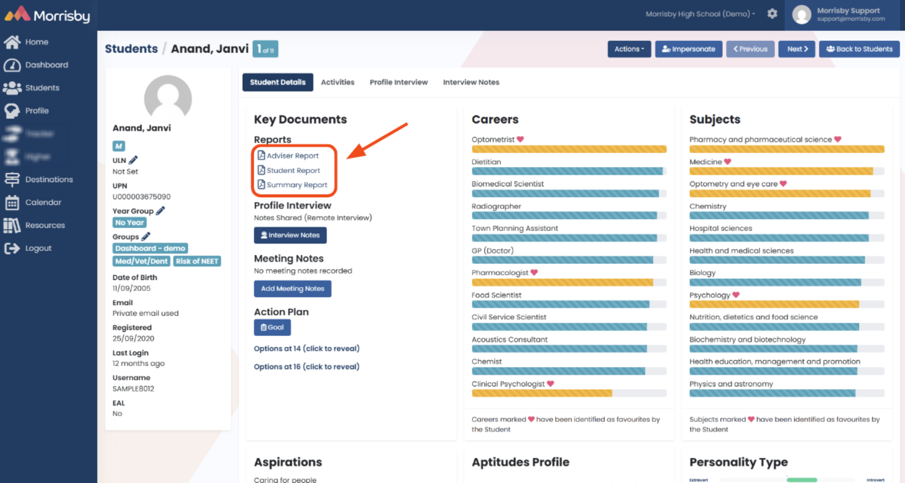Viewport: 905px width, 483px height.
Task: Switch to the Student Details tab
Action: tap(278, 82)
